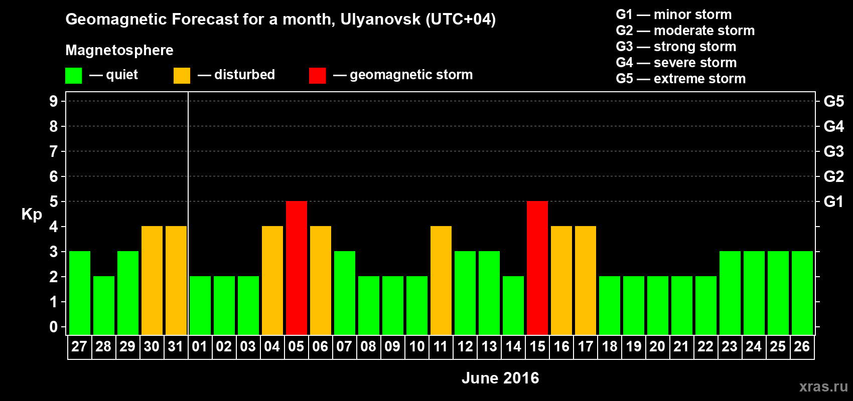Image resolution: width=853 pixels, height=401 pixels.
Task: Click the date label 10 on x-axis
Action: (417, 347)
